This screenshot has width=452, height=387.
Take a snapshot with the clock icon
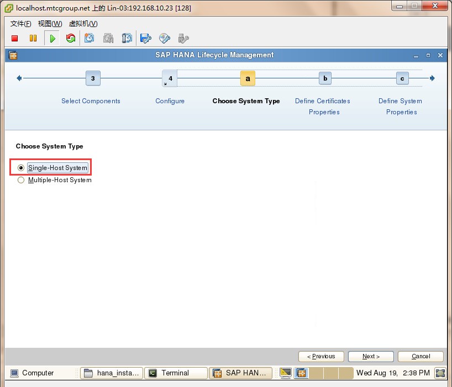(x=89, y=38)
